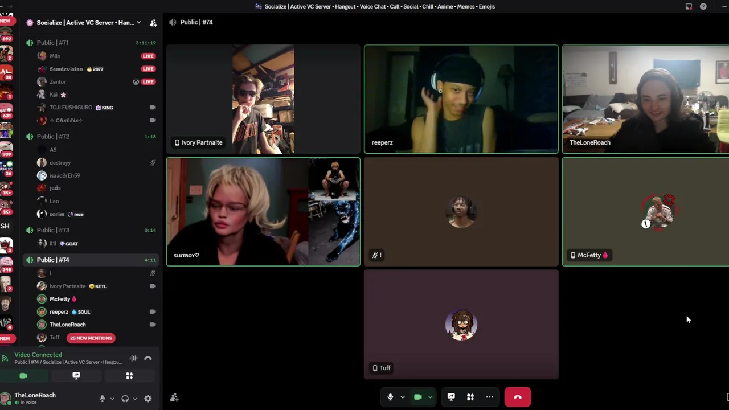Mute microphone in the bottom call controls
The width and height of the screenshot is (729, 410).
(390, 397)
